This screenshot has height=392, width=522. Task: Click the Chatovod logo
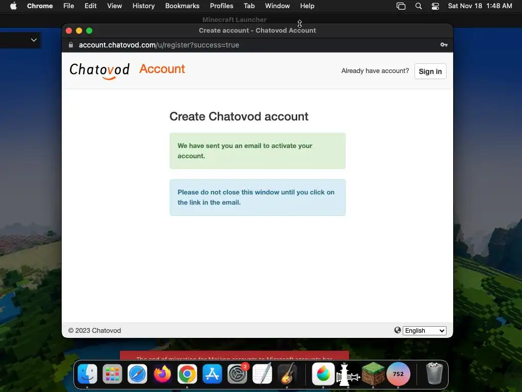click(99, 70)
